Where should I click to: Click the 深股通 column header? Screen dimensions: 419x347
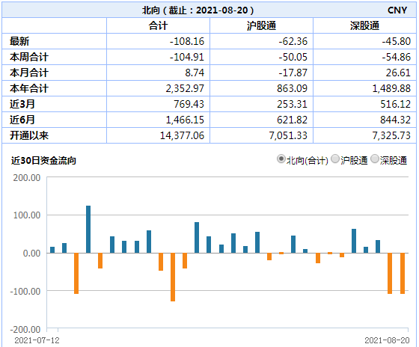(x=365, y=26)
